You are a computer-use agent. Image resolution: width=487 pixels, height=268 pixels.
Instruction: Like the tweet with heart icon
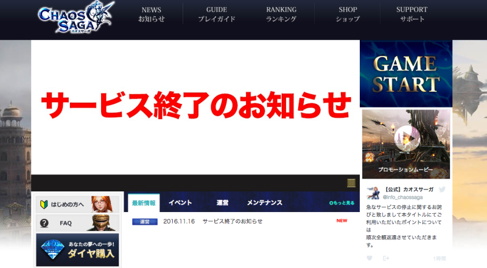(x=370, y=258)
